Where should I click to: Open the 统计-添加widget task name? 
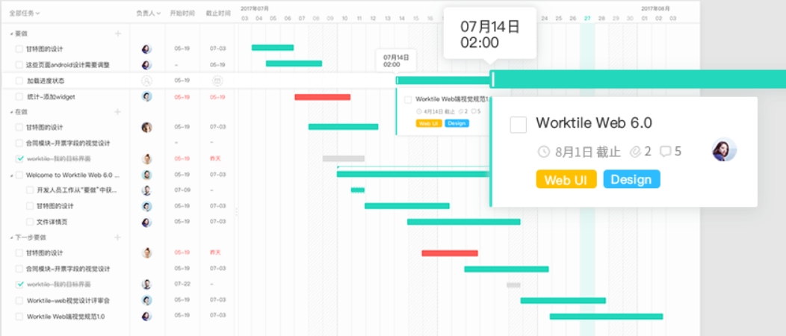51,96
